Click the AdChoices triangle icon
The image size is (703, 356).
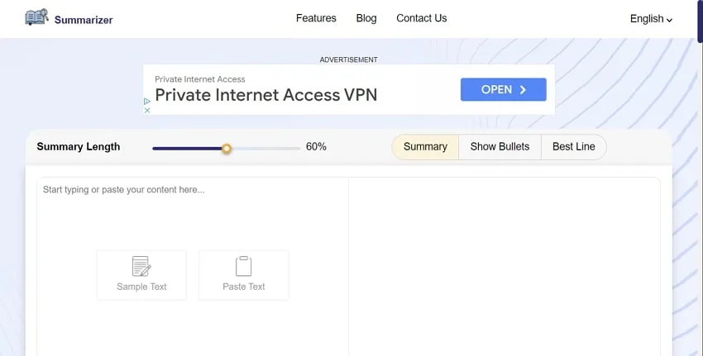[x=147, y=101]
